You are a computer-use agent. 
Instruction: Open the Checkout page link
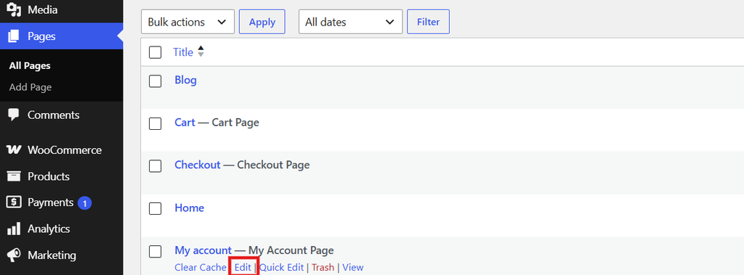(198, 165)
